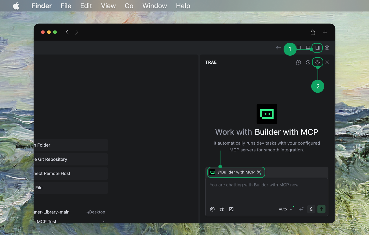
Task: Close the TRAE chat panel
Action: (327, 62)
